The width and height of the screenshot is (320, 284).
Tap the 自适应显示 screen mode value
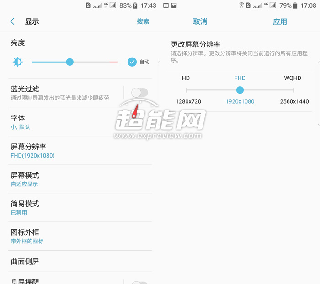click(x=24, y=184)
